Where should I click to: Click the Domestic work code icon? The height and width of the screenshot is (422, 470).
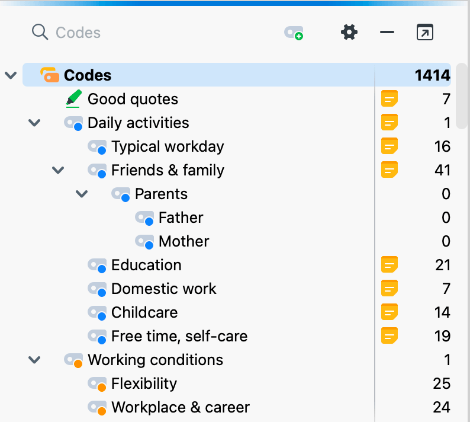(x=97, y=289)
